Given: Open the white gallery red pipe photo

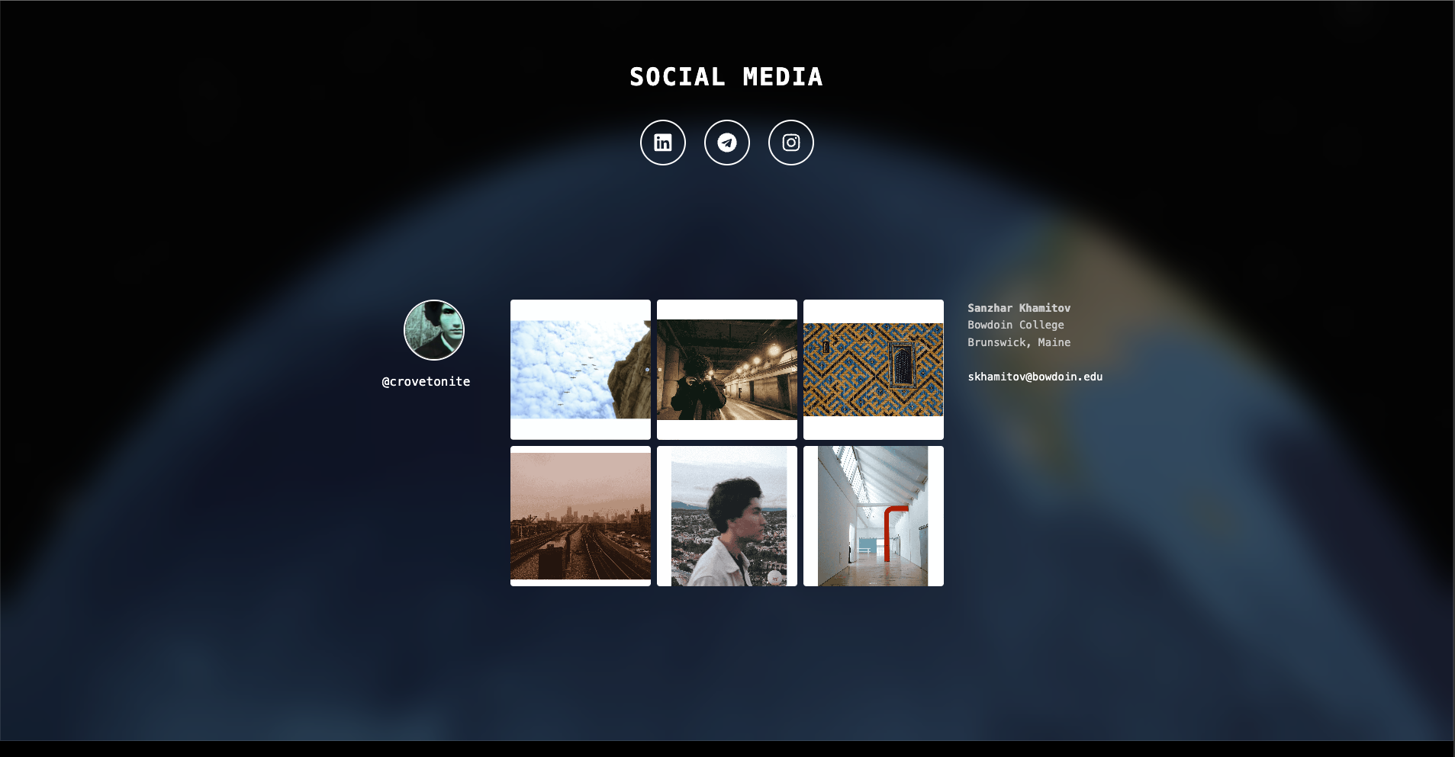Looking at the screenshot, I should coord(873,516).
